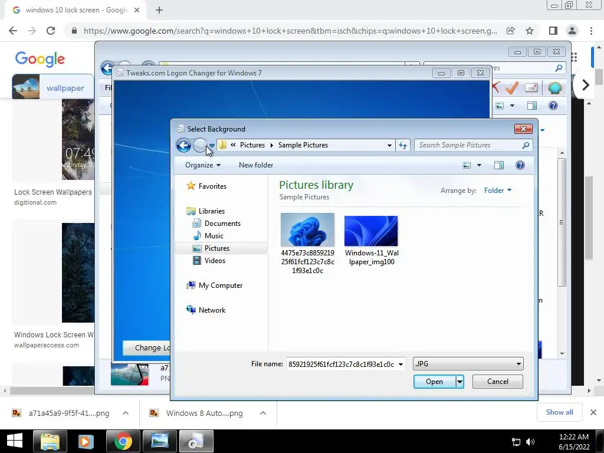
Task: Open the media player in the taskbar
Action: [86, 441]
